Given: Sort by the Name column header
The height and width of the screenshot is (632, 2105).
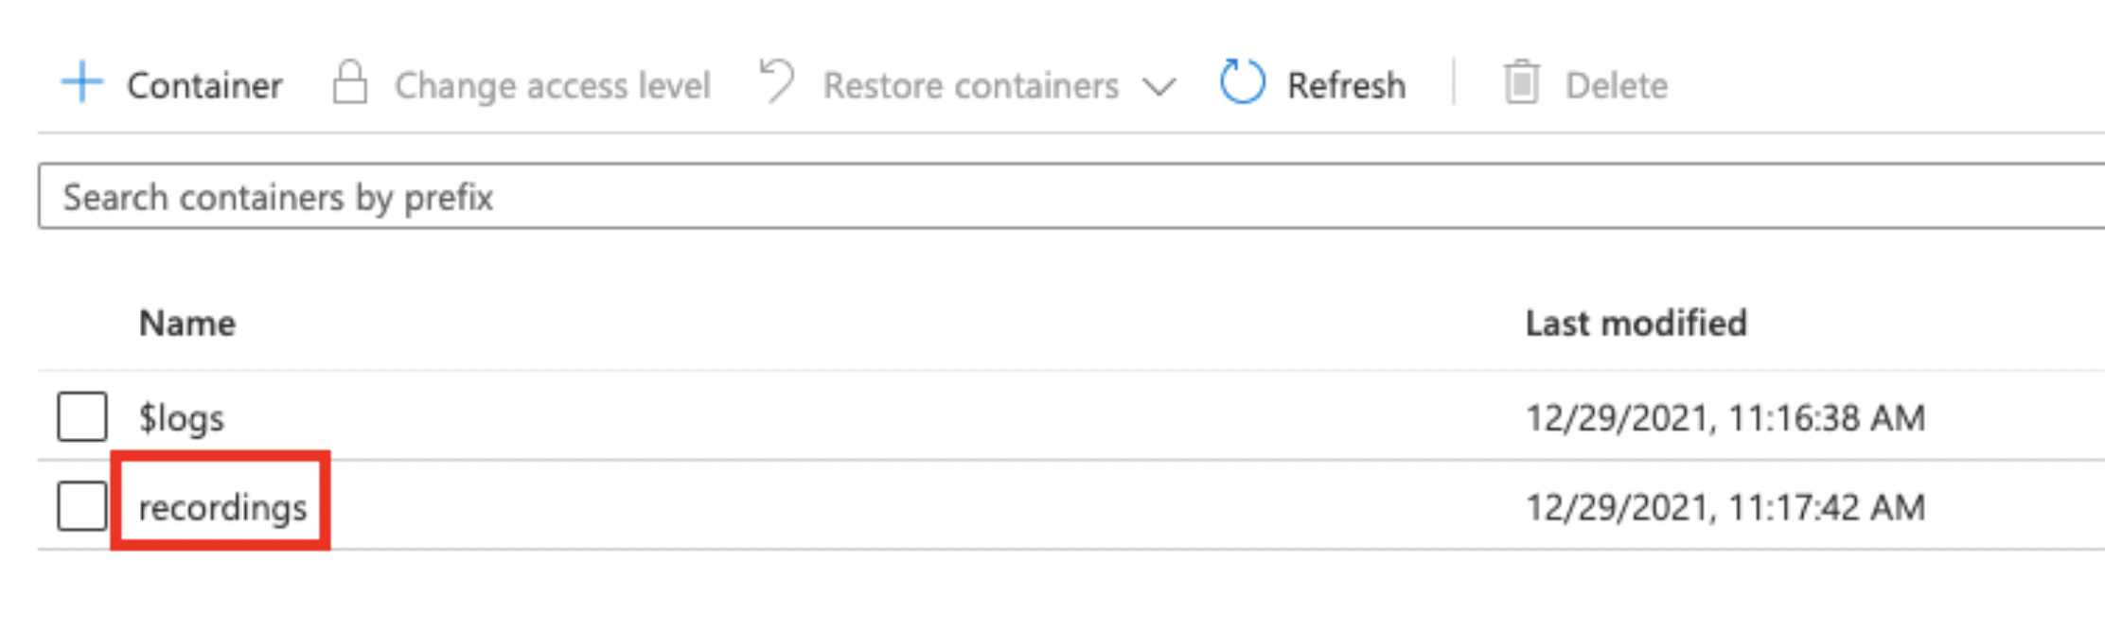Looking at the screenshot, I should pyautogui.click(x=186, y=324).
